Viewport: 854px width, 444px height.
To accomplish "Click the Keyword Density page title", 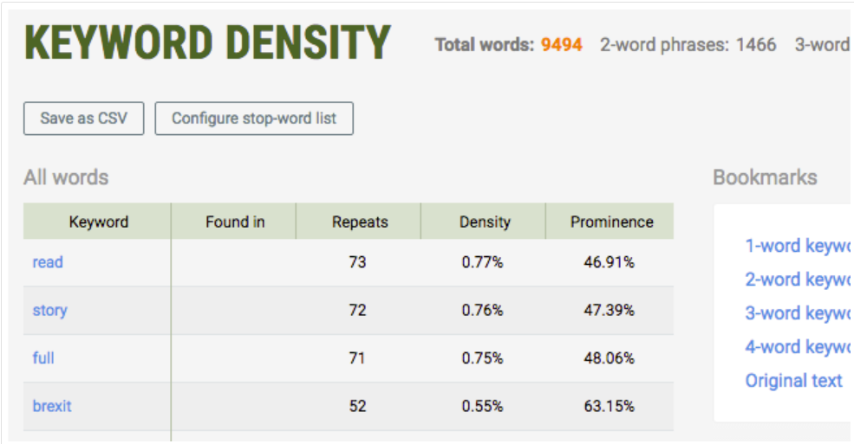I will tap(207, 43).
